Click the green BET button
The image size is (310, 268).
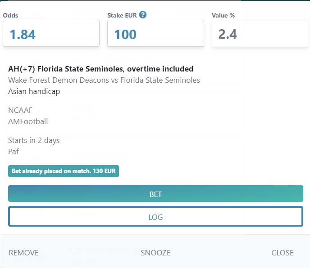pyautogui.click(x=155, y=194)
